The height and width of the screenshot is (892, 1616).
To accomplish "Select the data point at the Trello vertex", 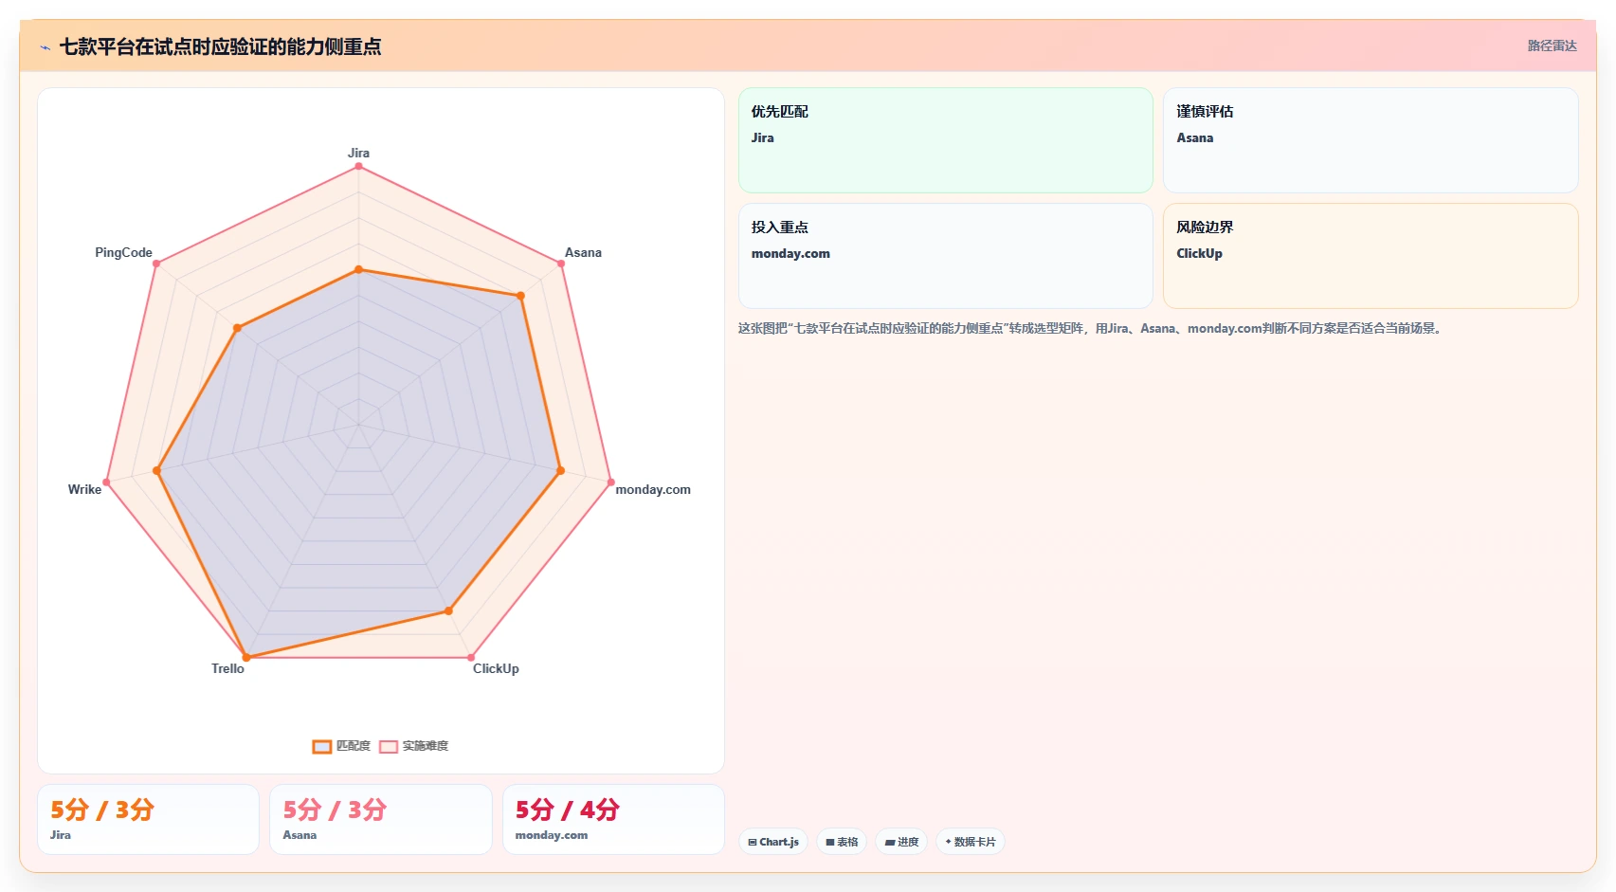I will (246, 657).
